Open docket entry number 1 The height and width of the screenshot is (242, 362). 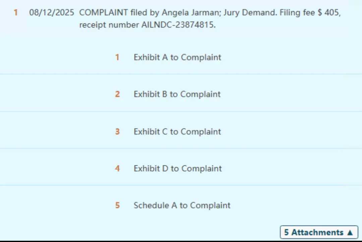click(15, 13)
